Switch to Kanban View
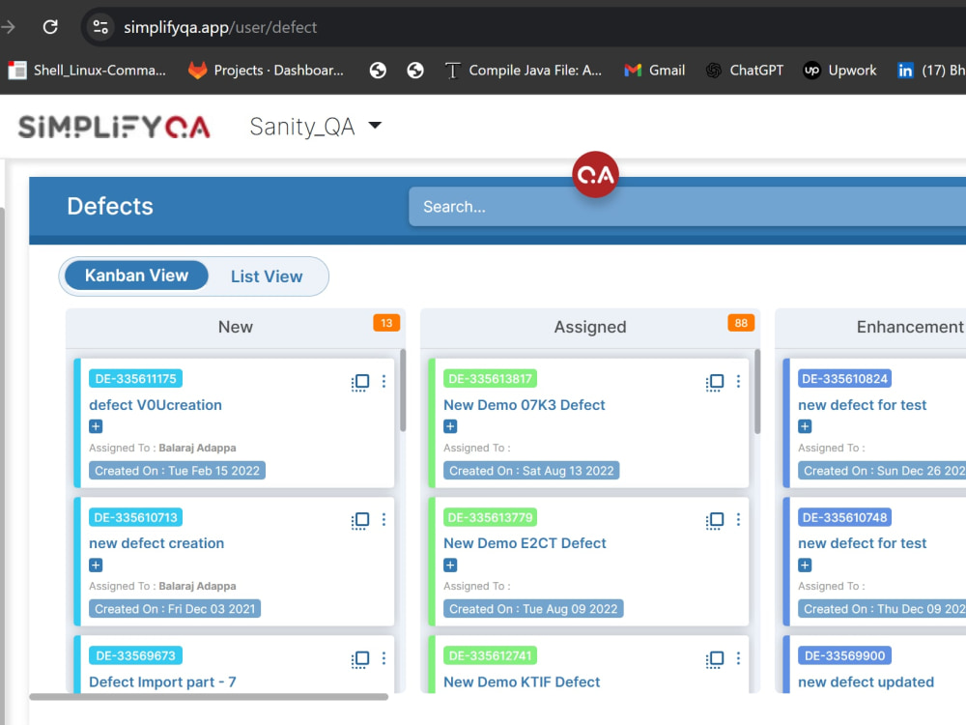The image size is (966, 725). coord(136,275)
